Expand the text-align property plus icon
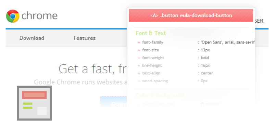 coord(139,73)
